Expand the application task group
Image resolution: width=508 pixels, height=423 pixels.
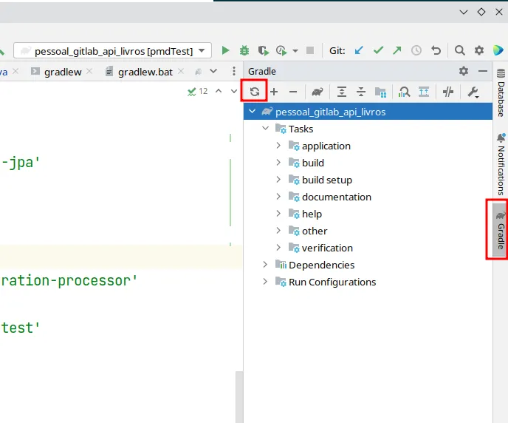coord(278,146)
